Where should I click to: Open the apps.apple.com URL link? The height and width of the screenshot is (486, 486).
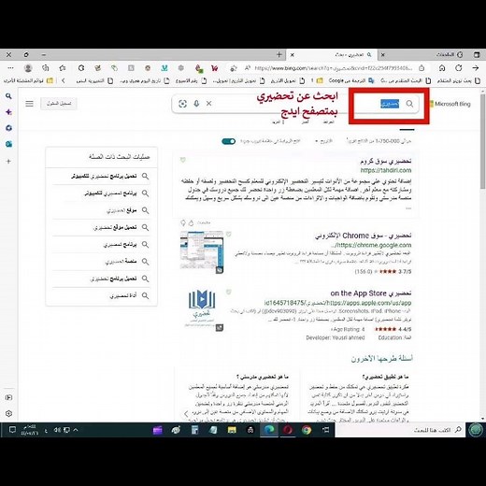337,303
